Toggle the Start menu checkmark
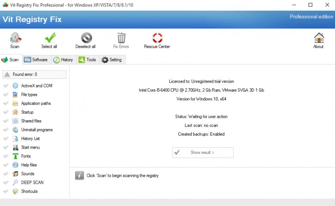Image resolution: width=335 pixels, height=206 pixels. [x=6, y=148]
